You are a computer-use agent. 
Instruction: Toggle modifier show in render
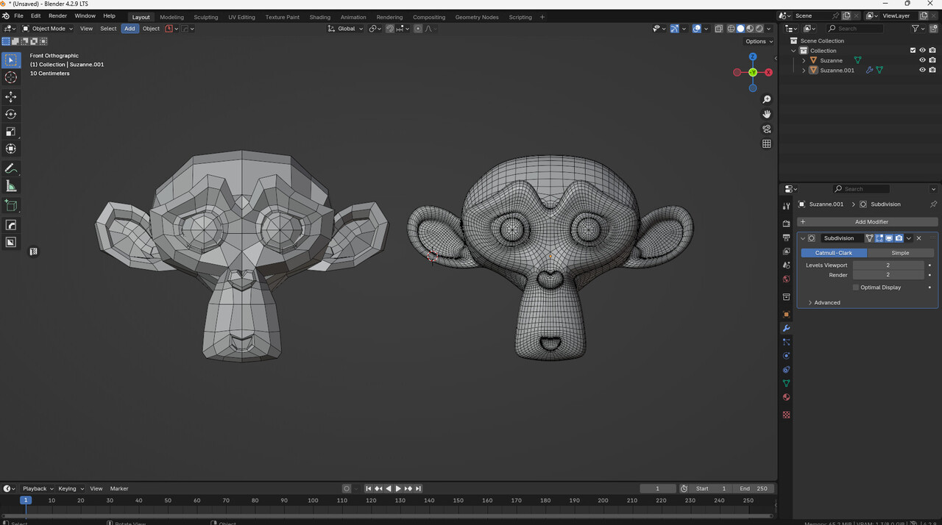[x=899, y=238]
